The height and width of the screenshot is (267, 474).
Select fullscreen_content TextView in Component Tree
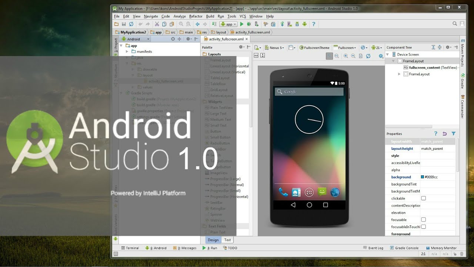click(430, 67)
